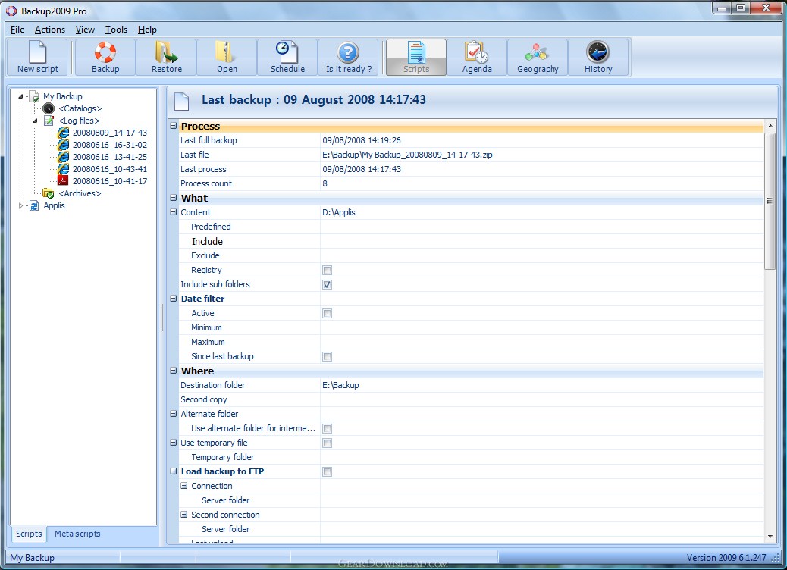The height and width of the screenshot is (570, 787).
Task: Click the Destination folder value E:\Backup
Action: click(x=340, y=385)
